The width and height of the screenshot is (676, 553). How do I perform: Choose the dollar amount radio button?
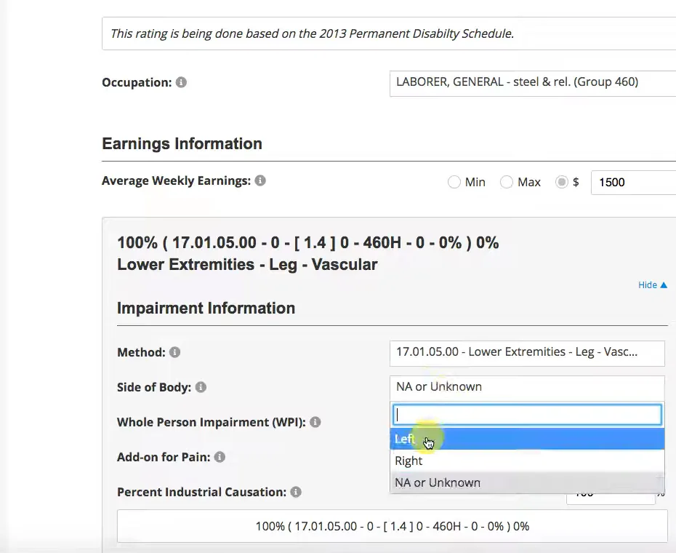tap(561, 182)
